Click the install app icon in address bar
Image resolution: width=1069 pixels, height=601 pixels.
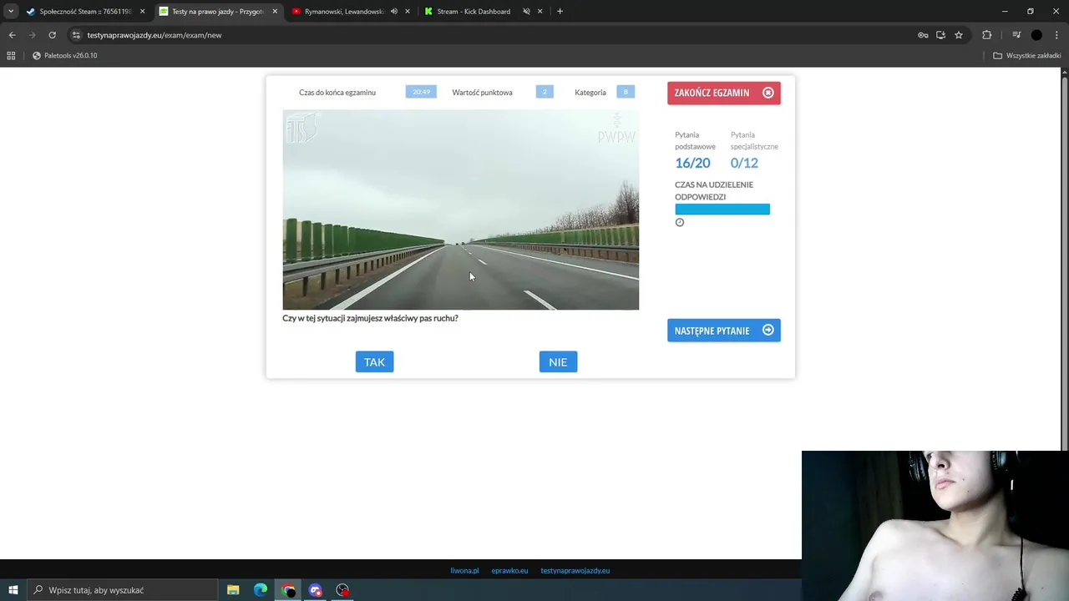(x=940, y=35)
